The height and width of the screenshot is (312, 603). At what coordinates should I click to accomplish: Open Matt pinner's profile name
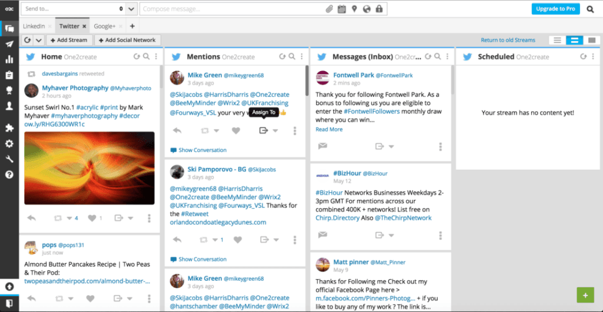351,262
